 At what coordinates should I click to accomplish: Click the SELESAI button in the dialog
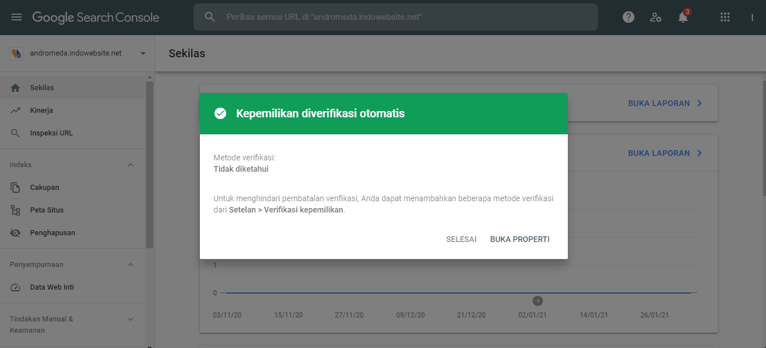coord(461,239)
